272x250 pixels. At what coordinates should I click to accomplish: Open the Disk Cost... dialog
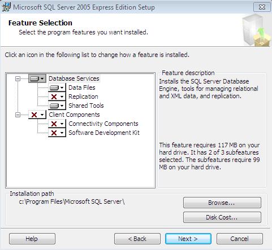222,217
